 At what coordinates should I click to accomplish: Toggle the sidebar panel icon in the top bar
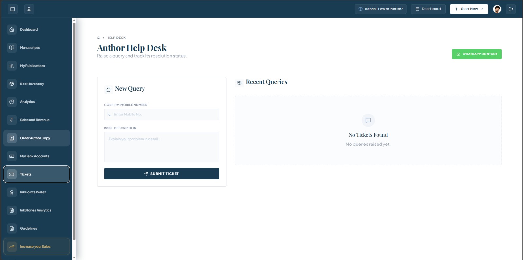[13, 9]
